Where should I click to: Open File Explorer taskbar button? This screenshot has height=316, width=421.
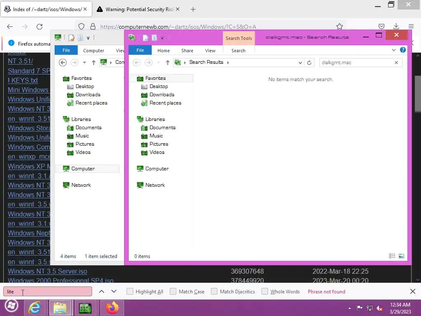point(60,308)
